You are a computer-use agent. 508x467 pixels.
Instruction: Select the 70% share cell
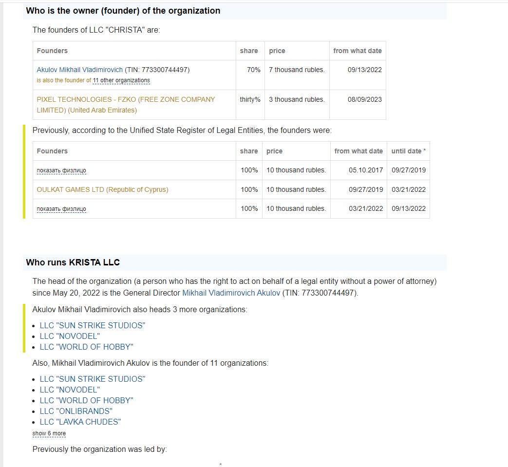(x=250, y=75)
